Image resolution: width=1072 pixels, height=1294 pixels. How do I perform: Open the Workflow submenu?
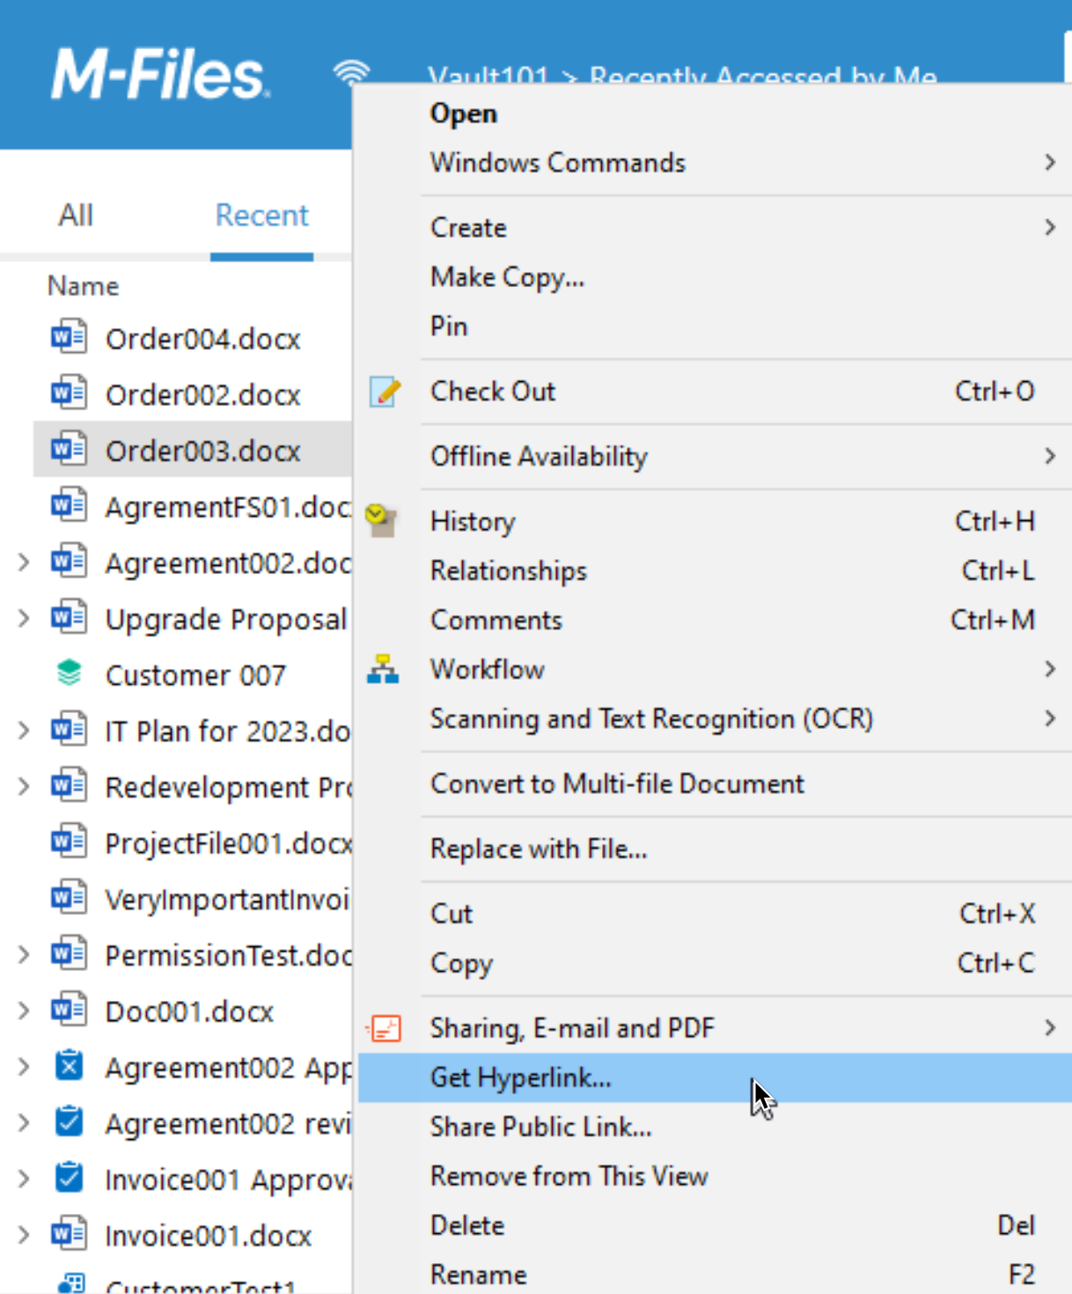pyautogui.click(x=715, y=670)
